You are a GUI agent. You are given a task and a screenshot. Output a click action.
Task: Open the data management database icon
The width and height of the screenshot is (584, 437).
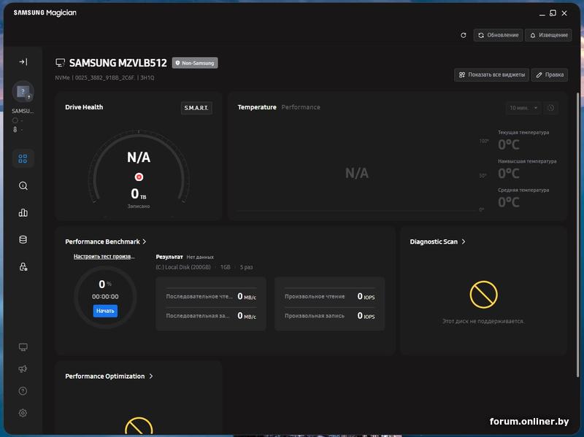tap(23, 239)
